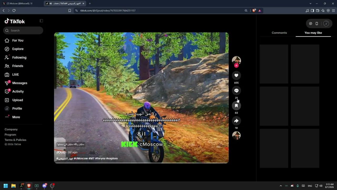The width and height of the screenshot is (337, 190).
Task: Open creator avatar above the like button
Action: [x=236, y=60]
